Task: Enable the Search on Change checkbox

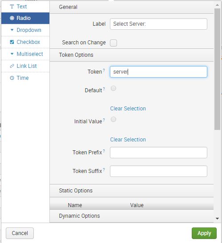Action: pyautogui.click(x=113, y=43)
